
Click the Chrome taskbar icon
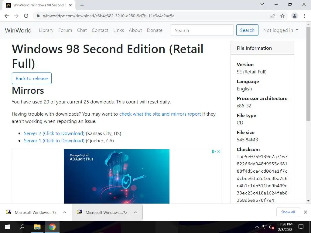click(52, 227)
